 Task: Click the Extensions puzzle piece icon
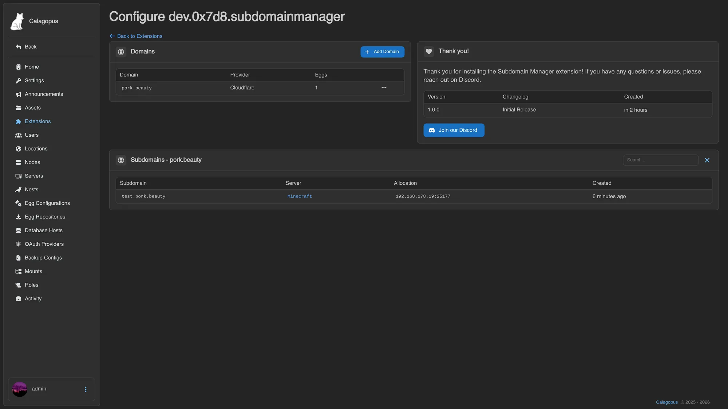click(x=19, y=121)
